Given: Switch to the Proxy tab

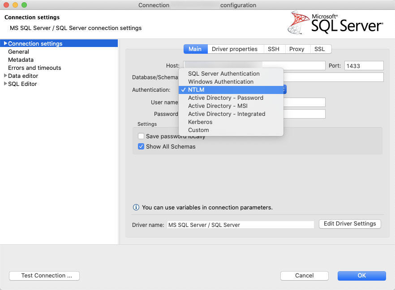Looking at the screenshot, I should pyautogui.click(x=297, y=49).
